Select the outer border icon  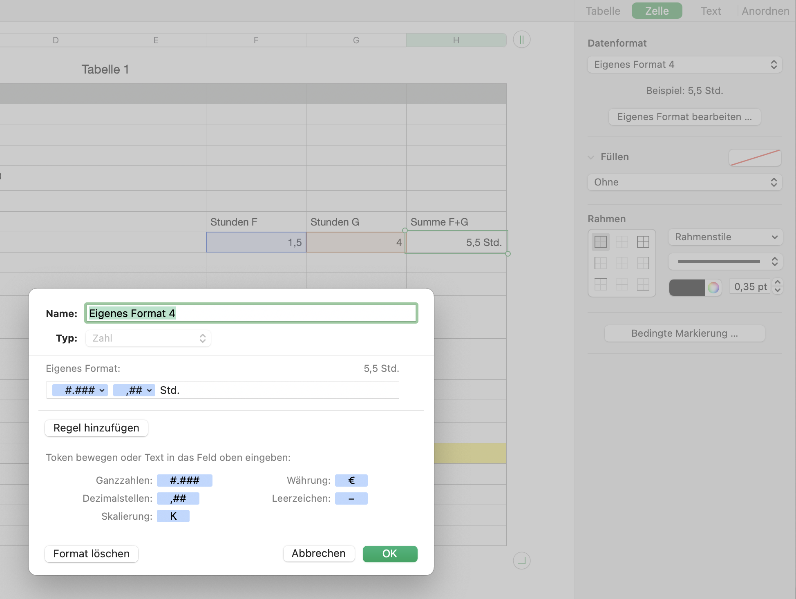tap(600, 242)
